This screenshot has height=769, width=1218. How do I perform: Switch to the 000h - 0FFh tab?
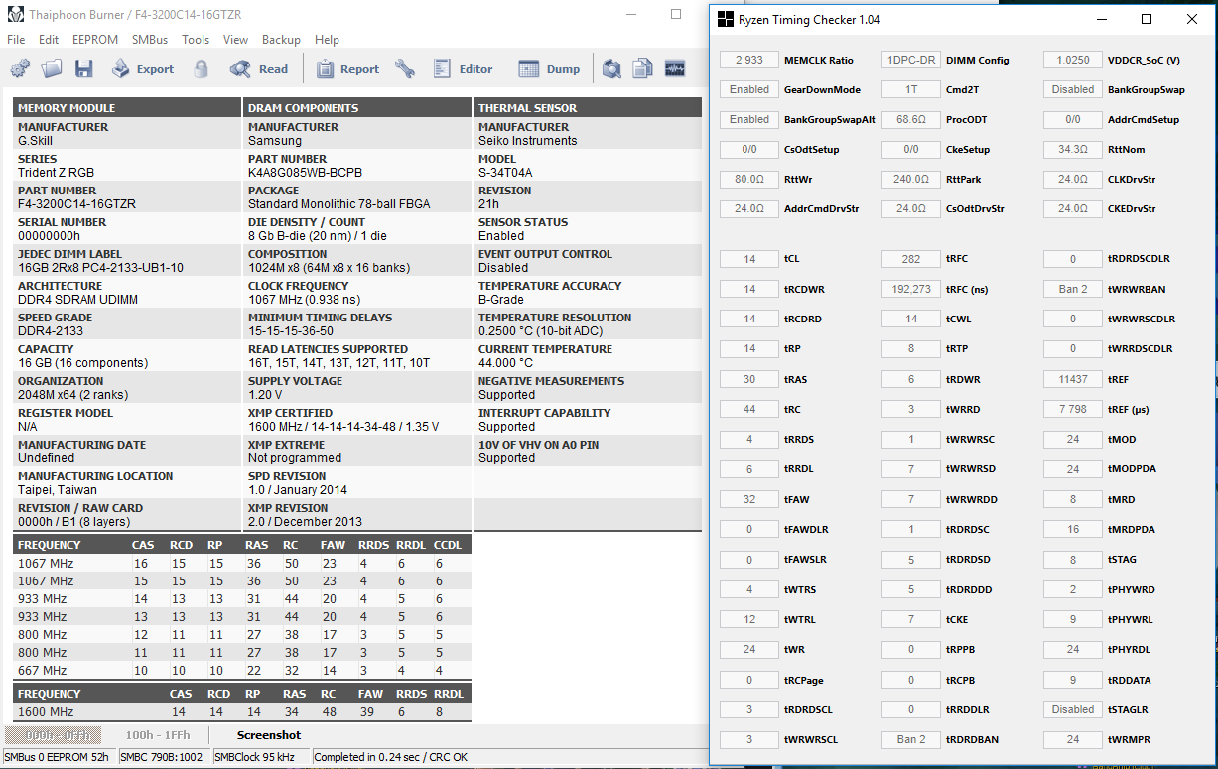point(54,735)
